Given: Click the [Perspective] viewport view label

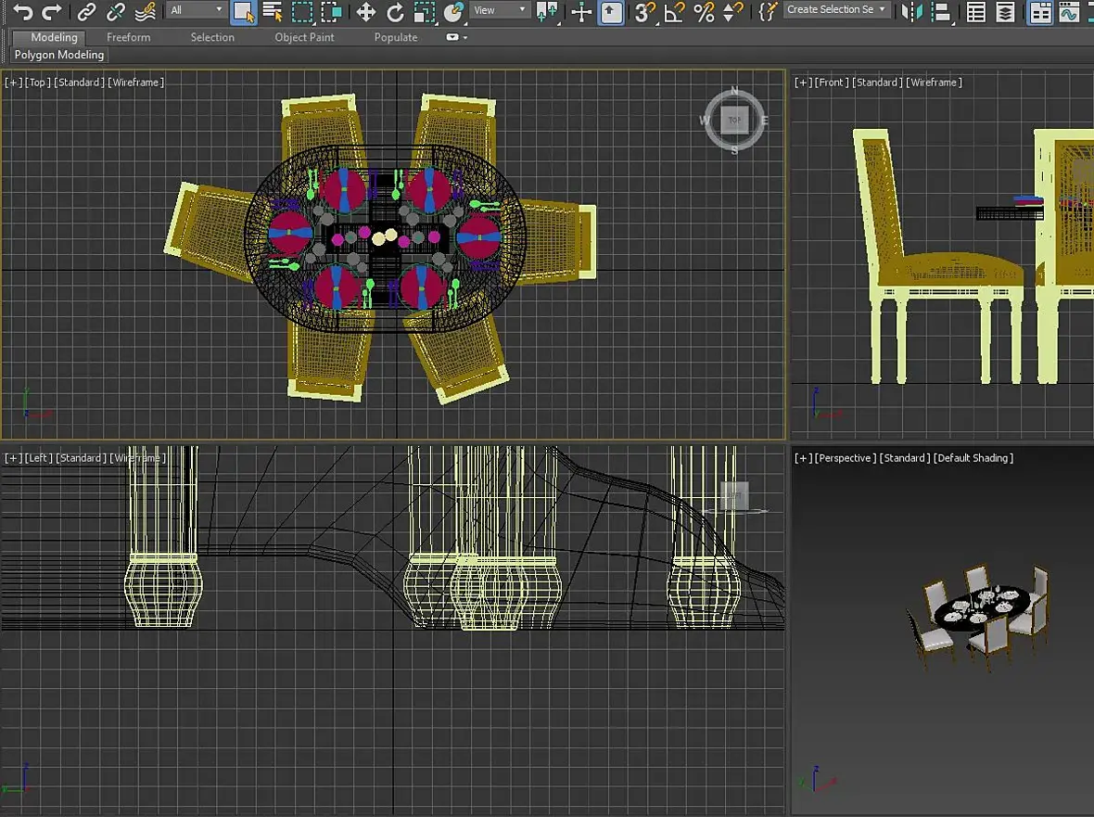Looking at the screenshot, I should tap(846, 458).
